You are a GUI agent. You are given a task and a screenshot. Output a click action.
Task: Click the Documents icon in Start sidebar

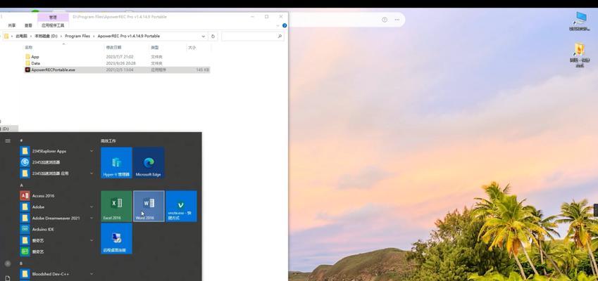click(8, 278)
